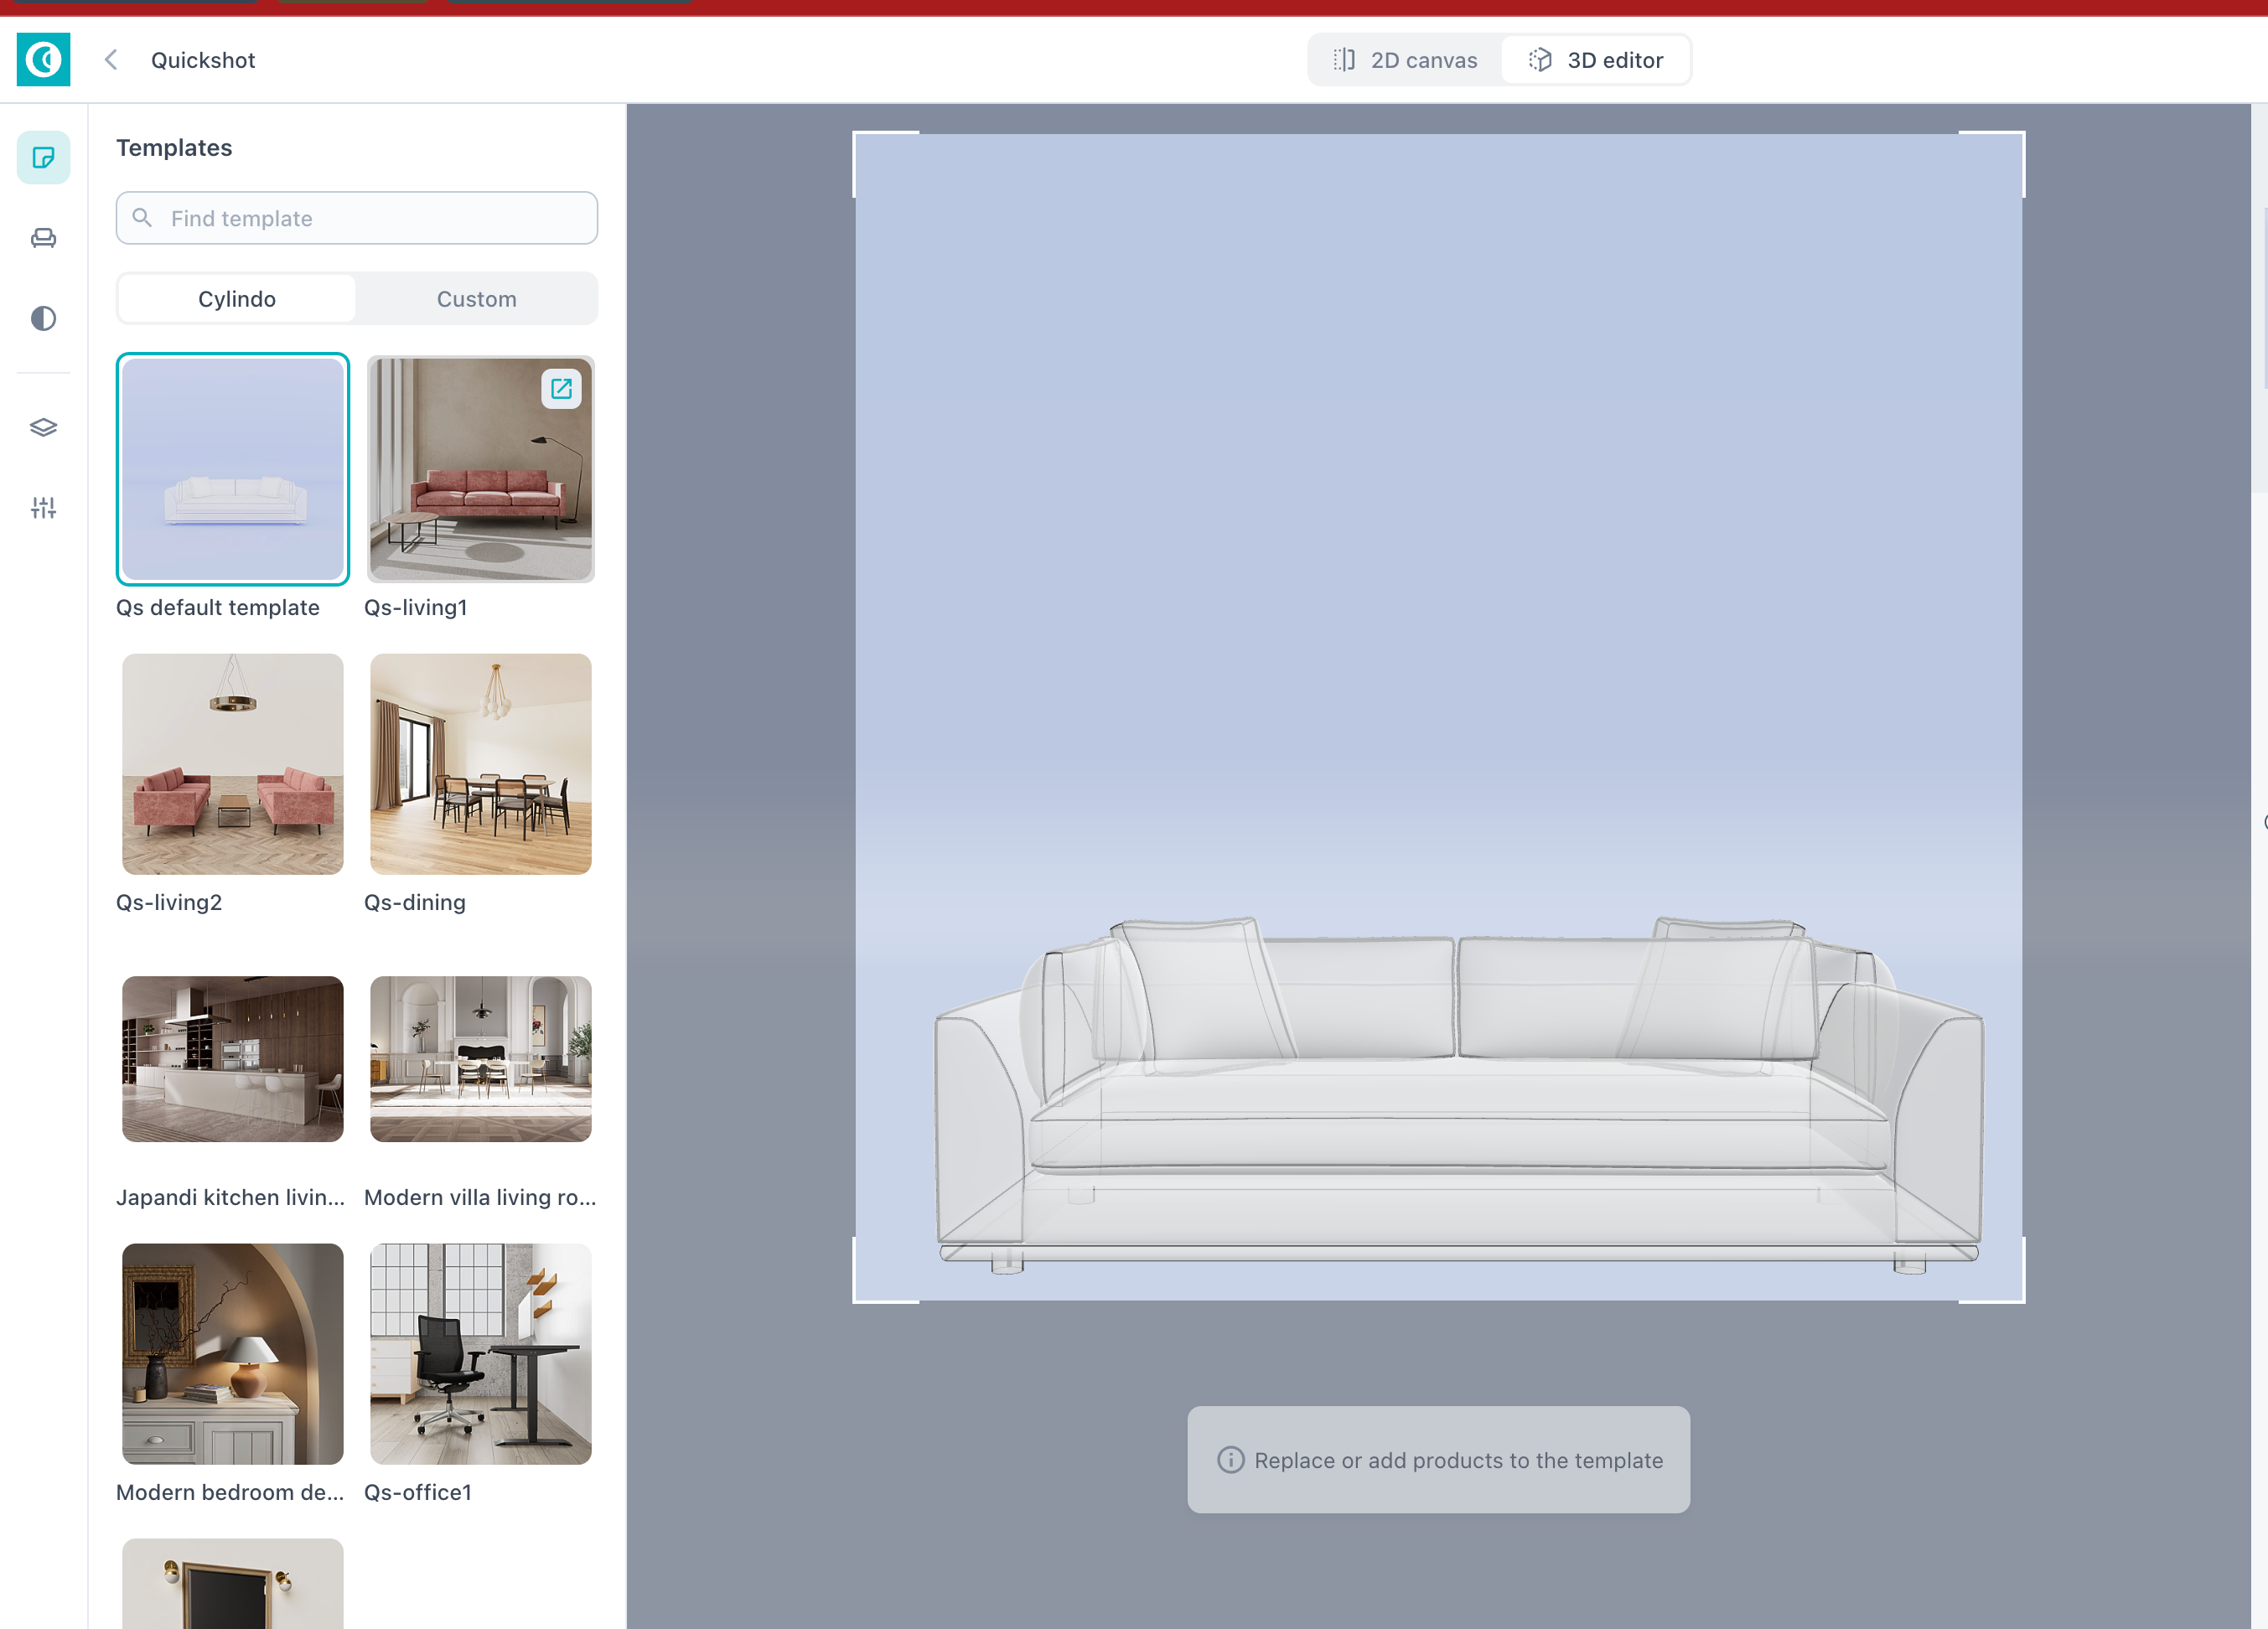Select the Qs default template thumbnail
This screenshot has height=1629, width=2268.
[x=233, y=469]
